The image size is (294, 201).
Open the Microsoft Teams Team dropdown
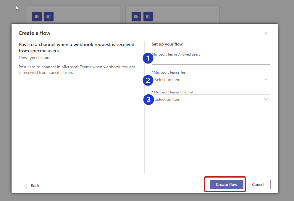point(211,80)
